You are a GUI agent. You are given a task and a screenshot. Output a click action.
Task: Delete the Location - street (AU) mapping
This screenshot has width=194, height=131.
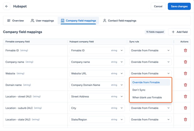(x=185, y=97)
